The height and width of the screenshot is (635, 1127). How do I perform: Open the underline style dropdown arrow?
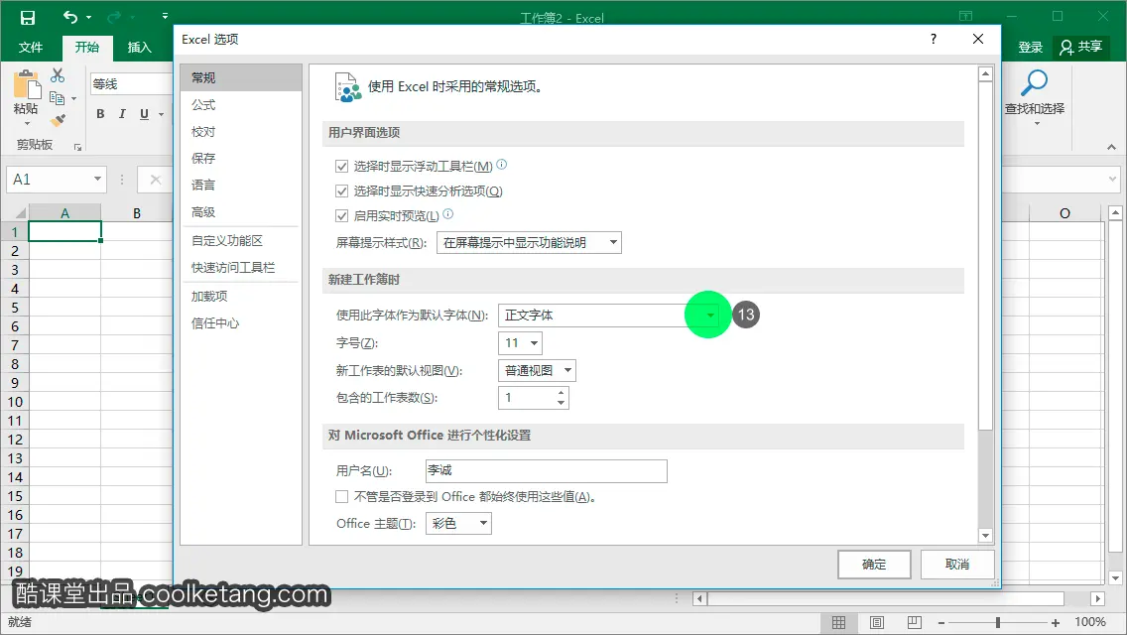(161, 114)
